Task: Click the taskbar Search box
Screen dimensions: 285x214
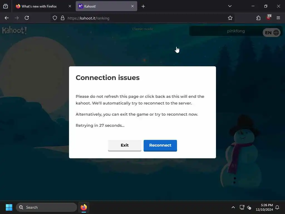Action: click(x=46, y=207)
